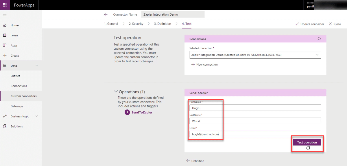Refresh the Connections panel
Screen dimensions: 347x166
[x=319, y=39]
